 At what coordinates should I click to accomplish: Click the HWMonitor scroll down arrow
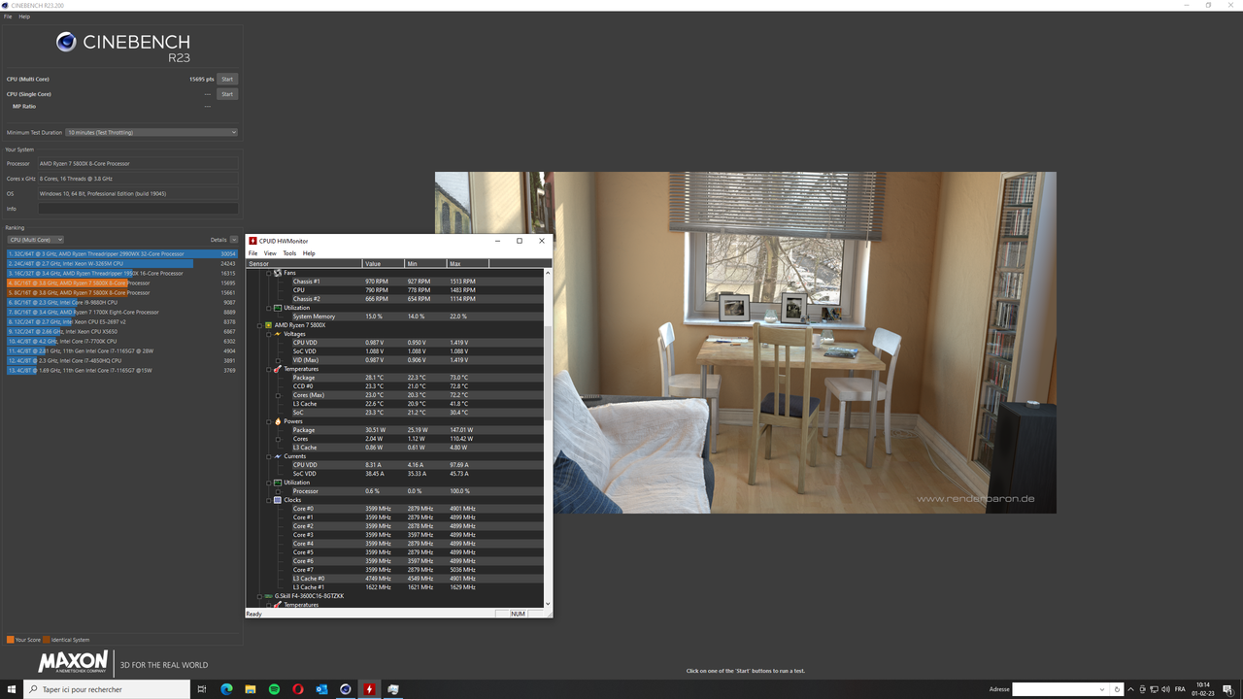[549, 604]
